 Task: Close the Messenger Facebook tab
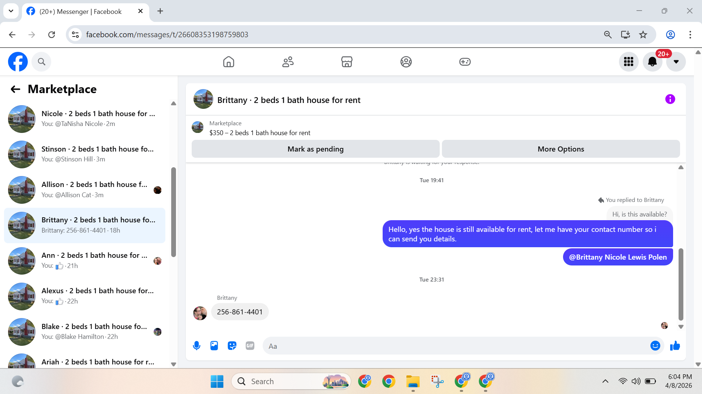pos(140,11)
